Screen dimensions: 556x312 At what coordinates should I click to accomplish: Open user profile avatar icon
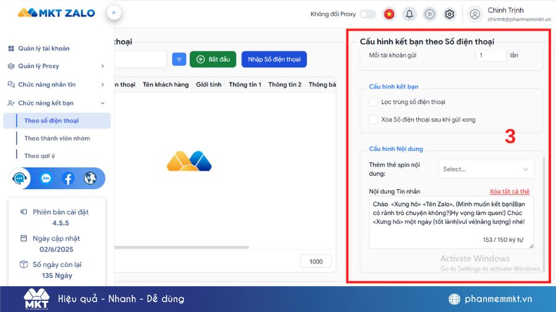(474, 14)
